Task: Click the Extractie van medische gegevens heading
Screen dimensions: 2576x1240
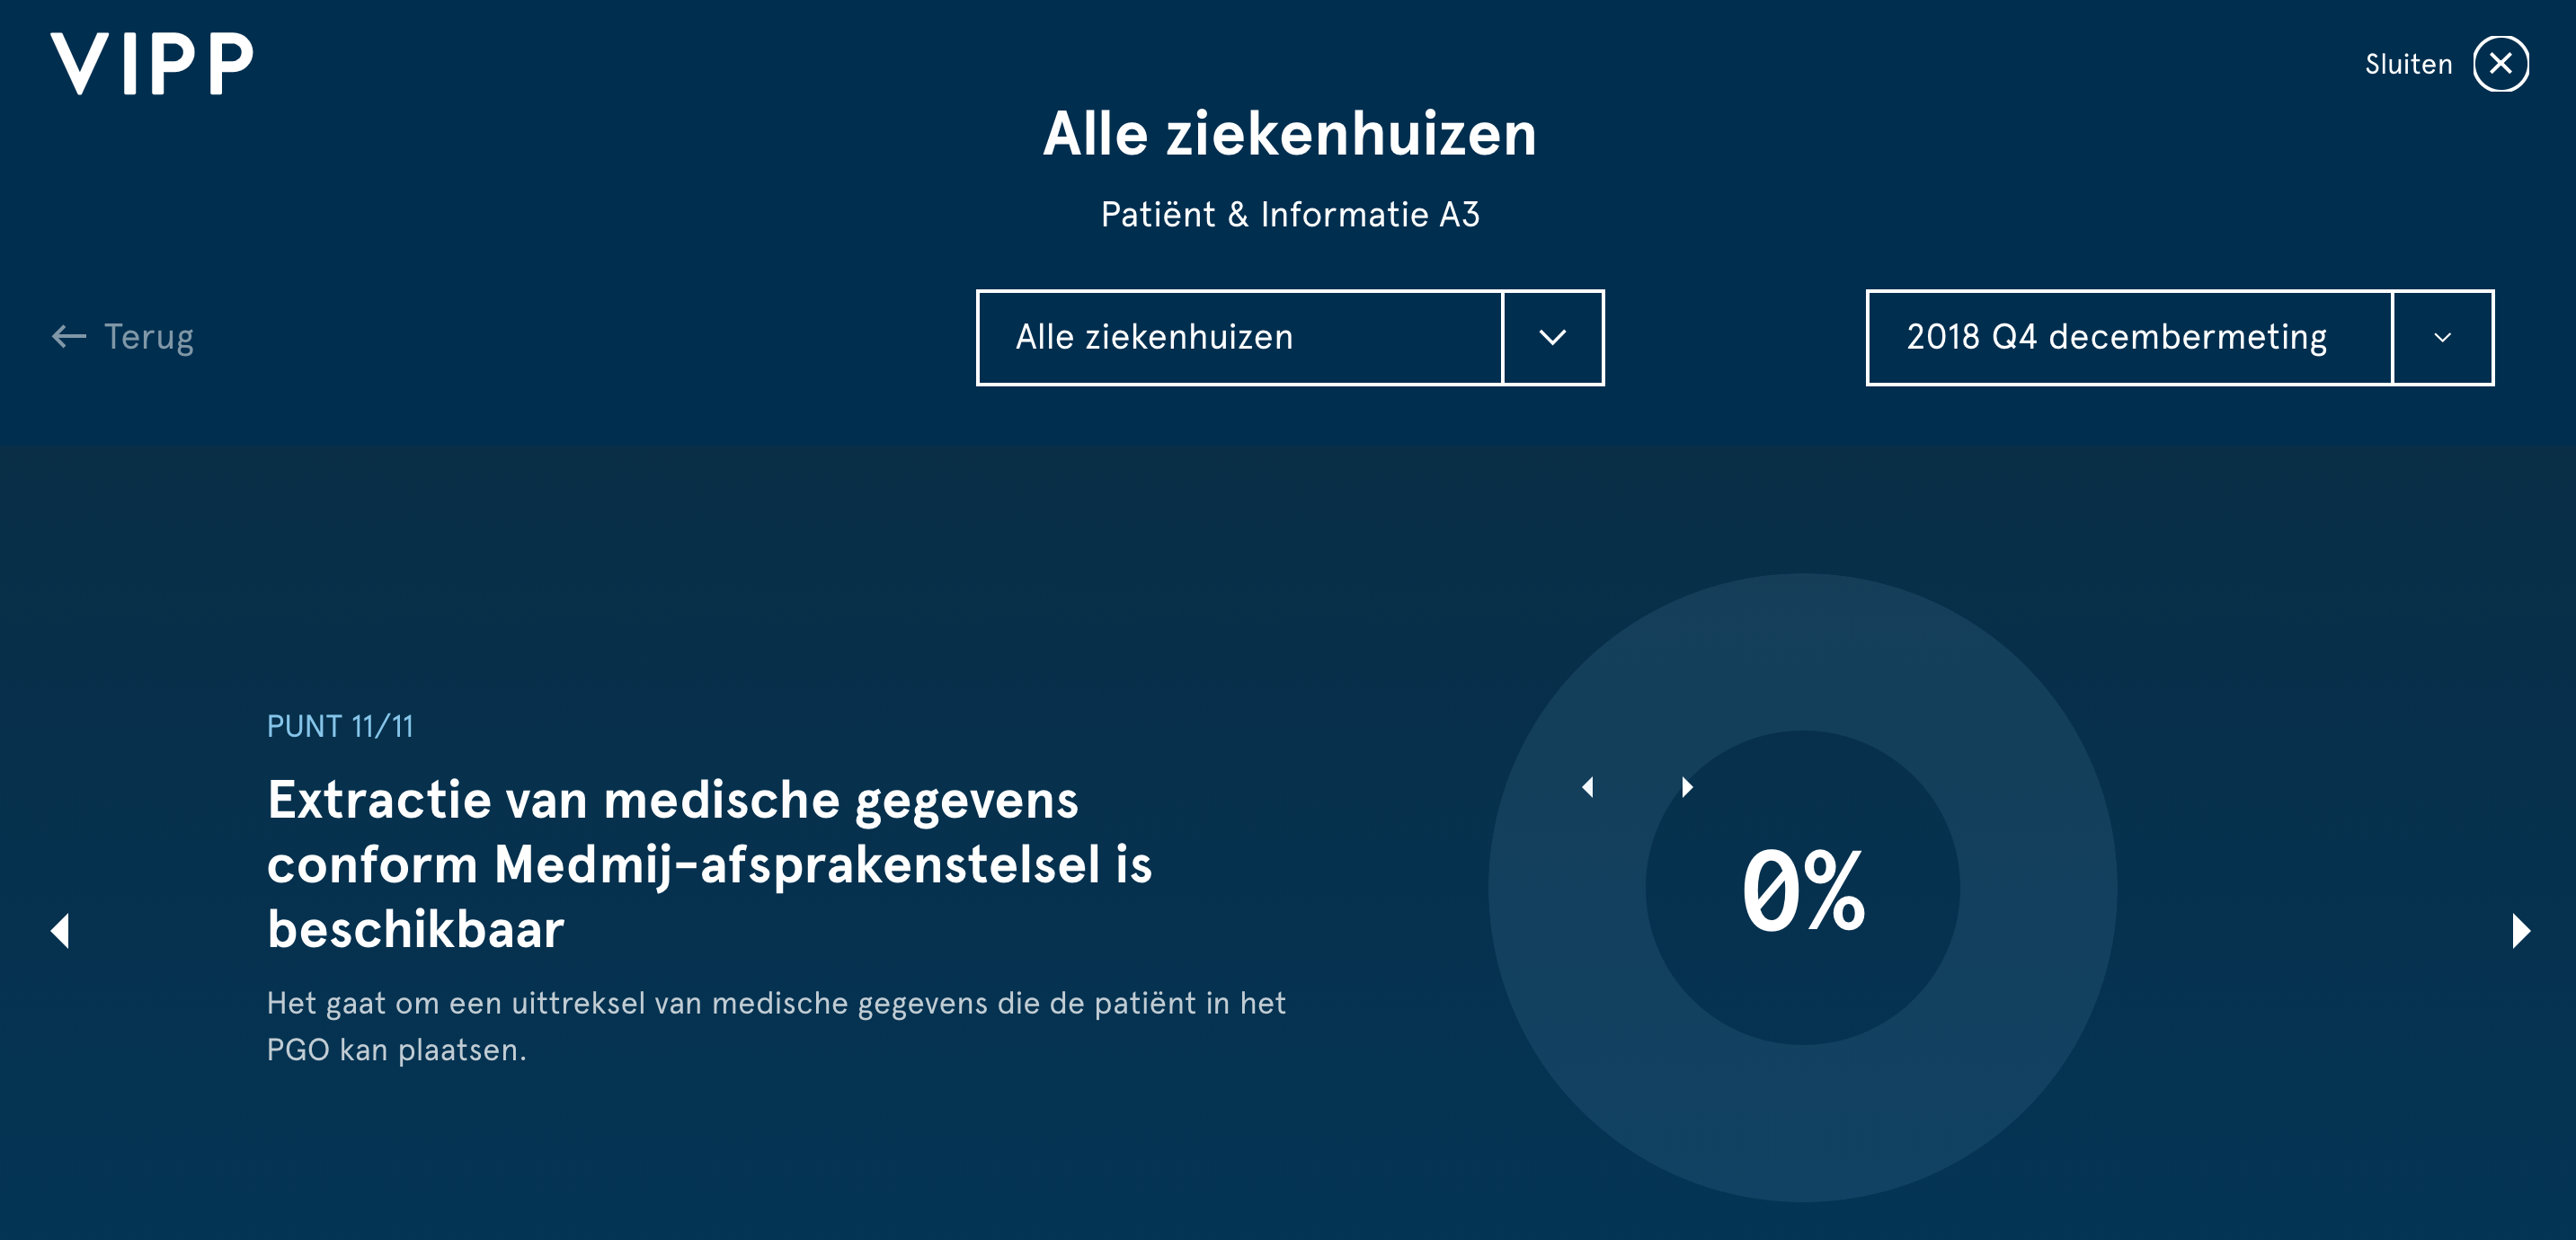Action: [709, 864]
